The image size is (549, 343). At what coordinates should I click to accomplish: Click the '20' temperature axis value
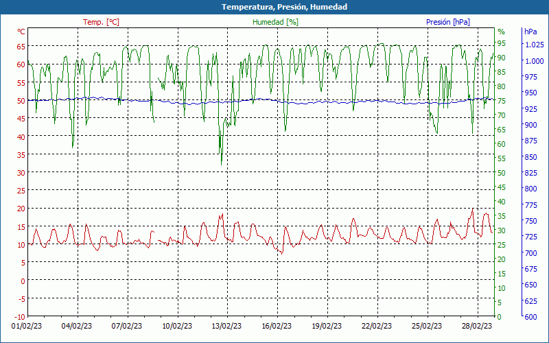21,209
